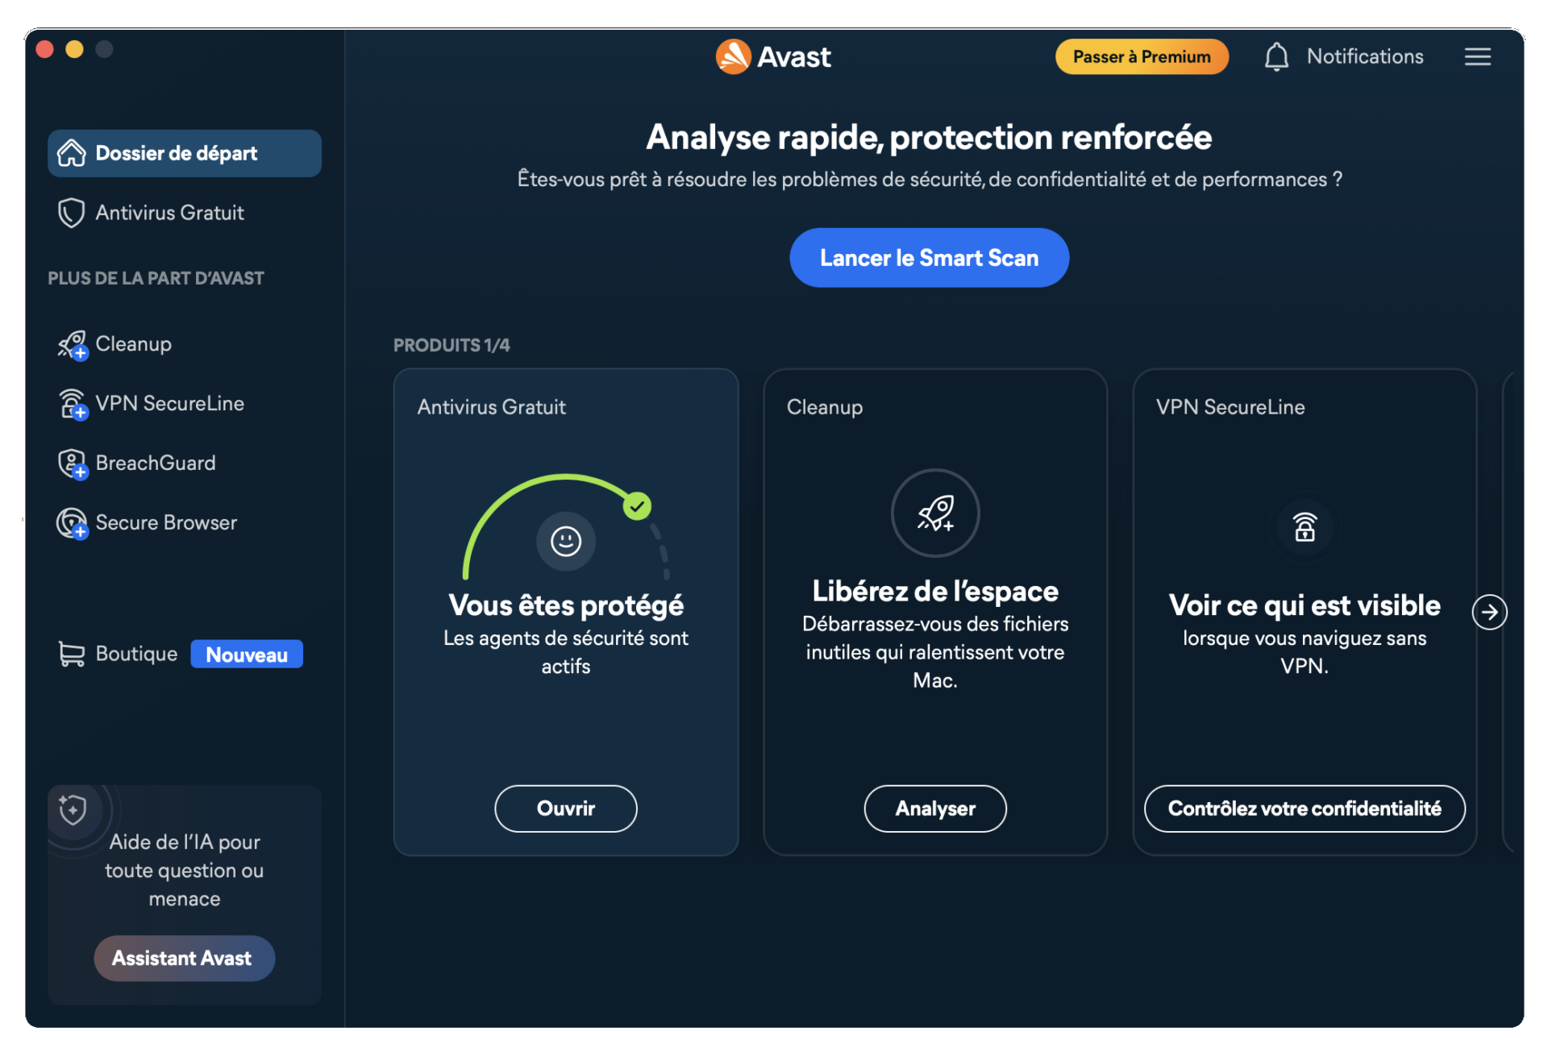This screenshot has width=1548, height=1056.
Task: Open BreachGuard from the sidebar
Action: 185,464
